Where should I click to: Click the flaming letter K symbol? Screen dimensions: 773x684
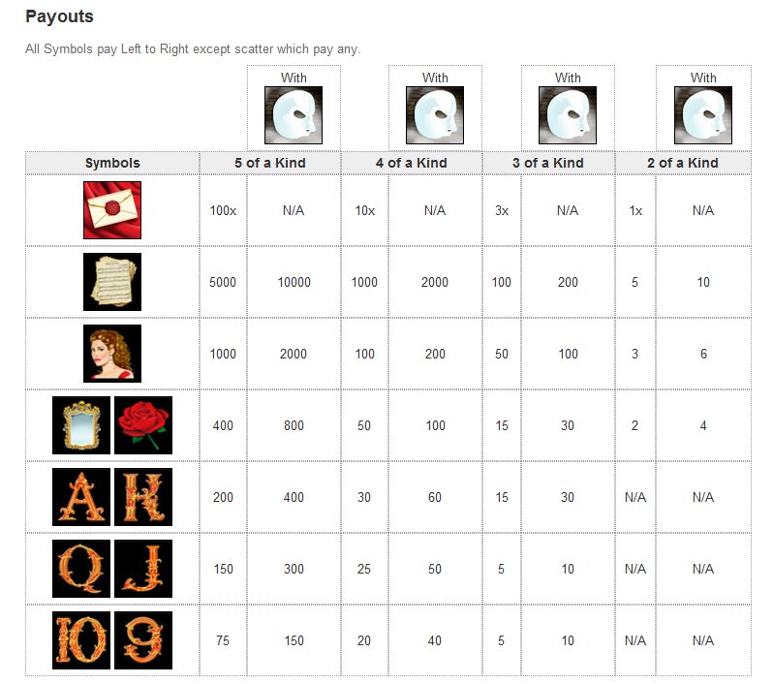point(143,497)
